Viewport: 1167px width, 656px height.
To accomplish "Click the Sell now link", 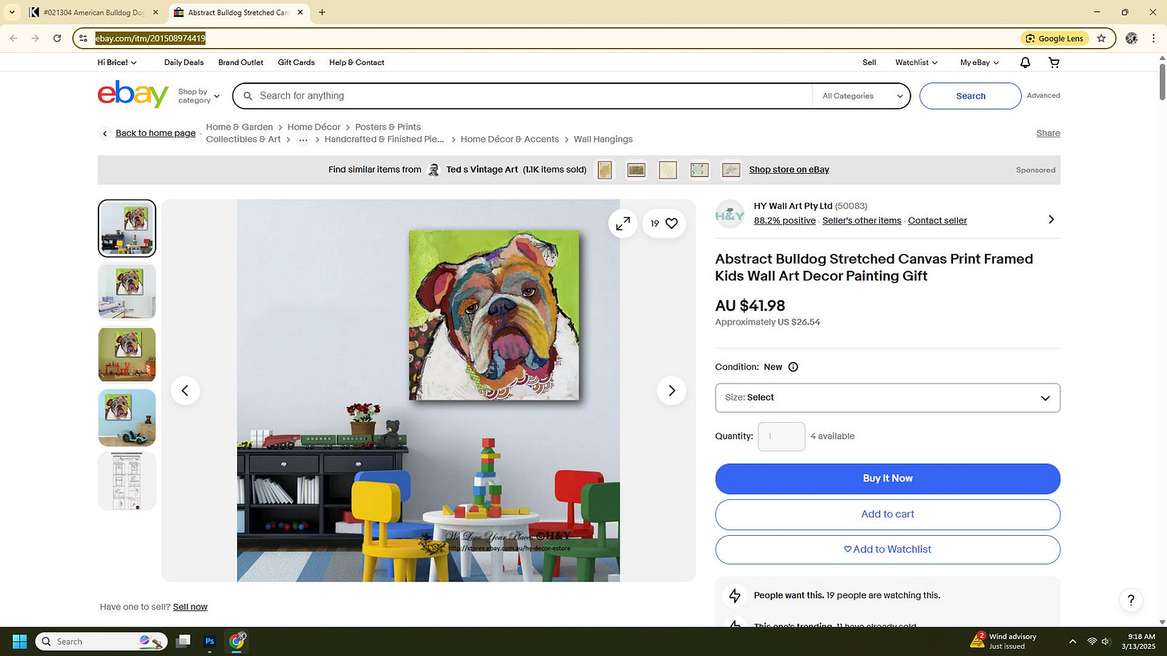I will tap(190, 607).
